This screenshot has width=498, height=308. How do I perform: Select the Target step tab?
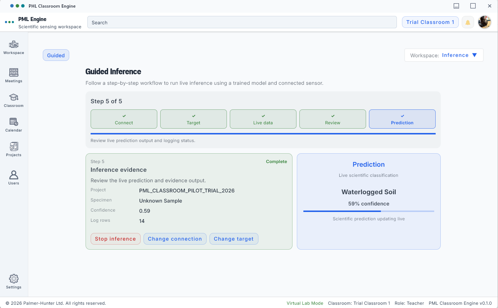pos(194,119)
